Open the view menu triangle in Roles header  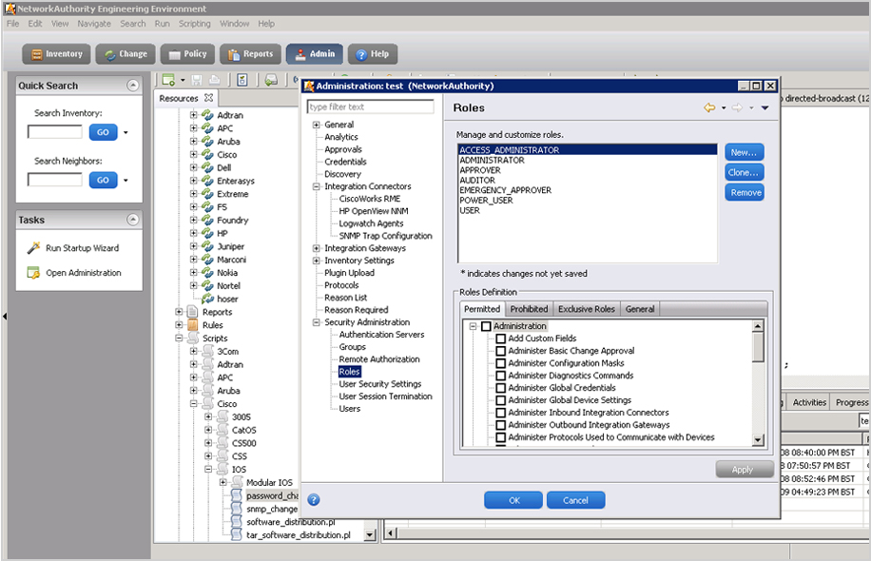click(x=765, y=107)
